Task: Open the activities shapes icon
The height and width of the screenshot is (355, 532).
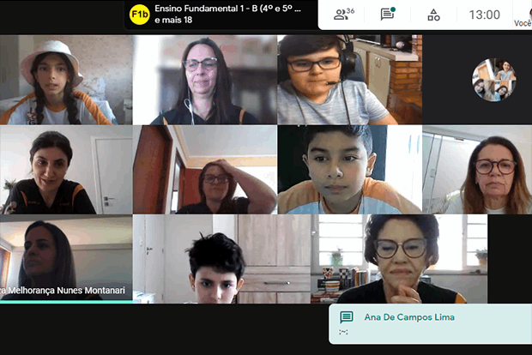Action: coord(433,15)
